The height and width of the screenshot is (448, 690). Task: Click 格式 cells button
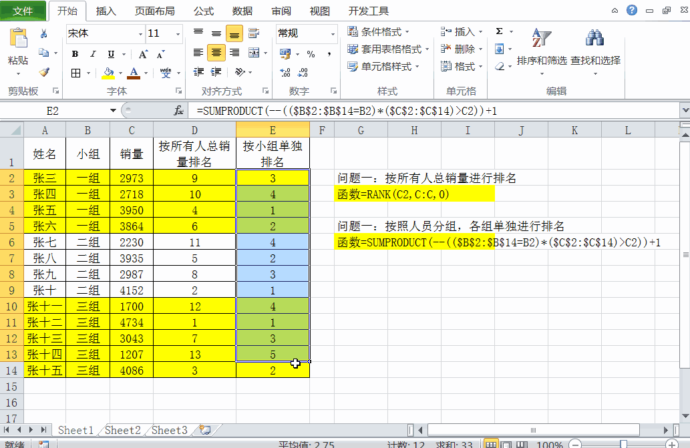[462, 66]
